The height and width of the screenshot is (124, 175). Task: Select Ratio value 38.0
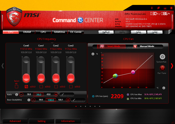click(x=29, y=94)
